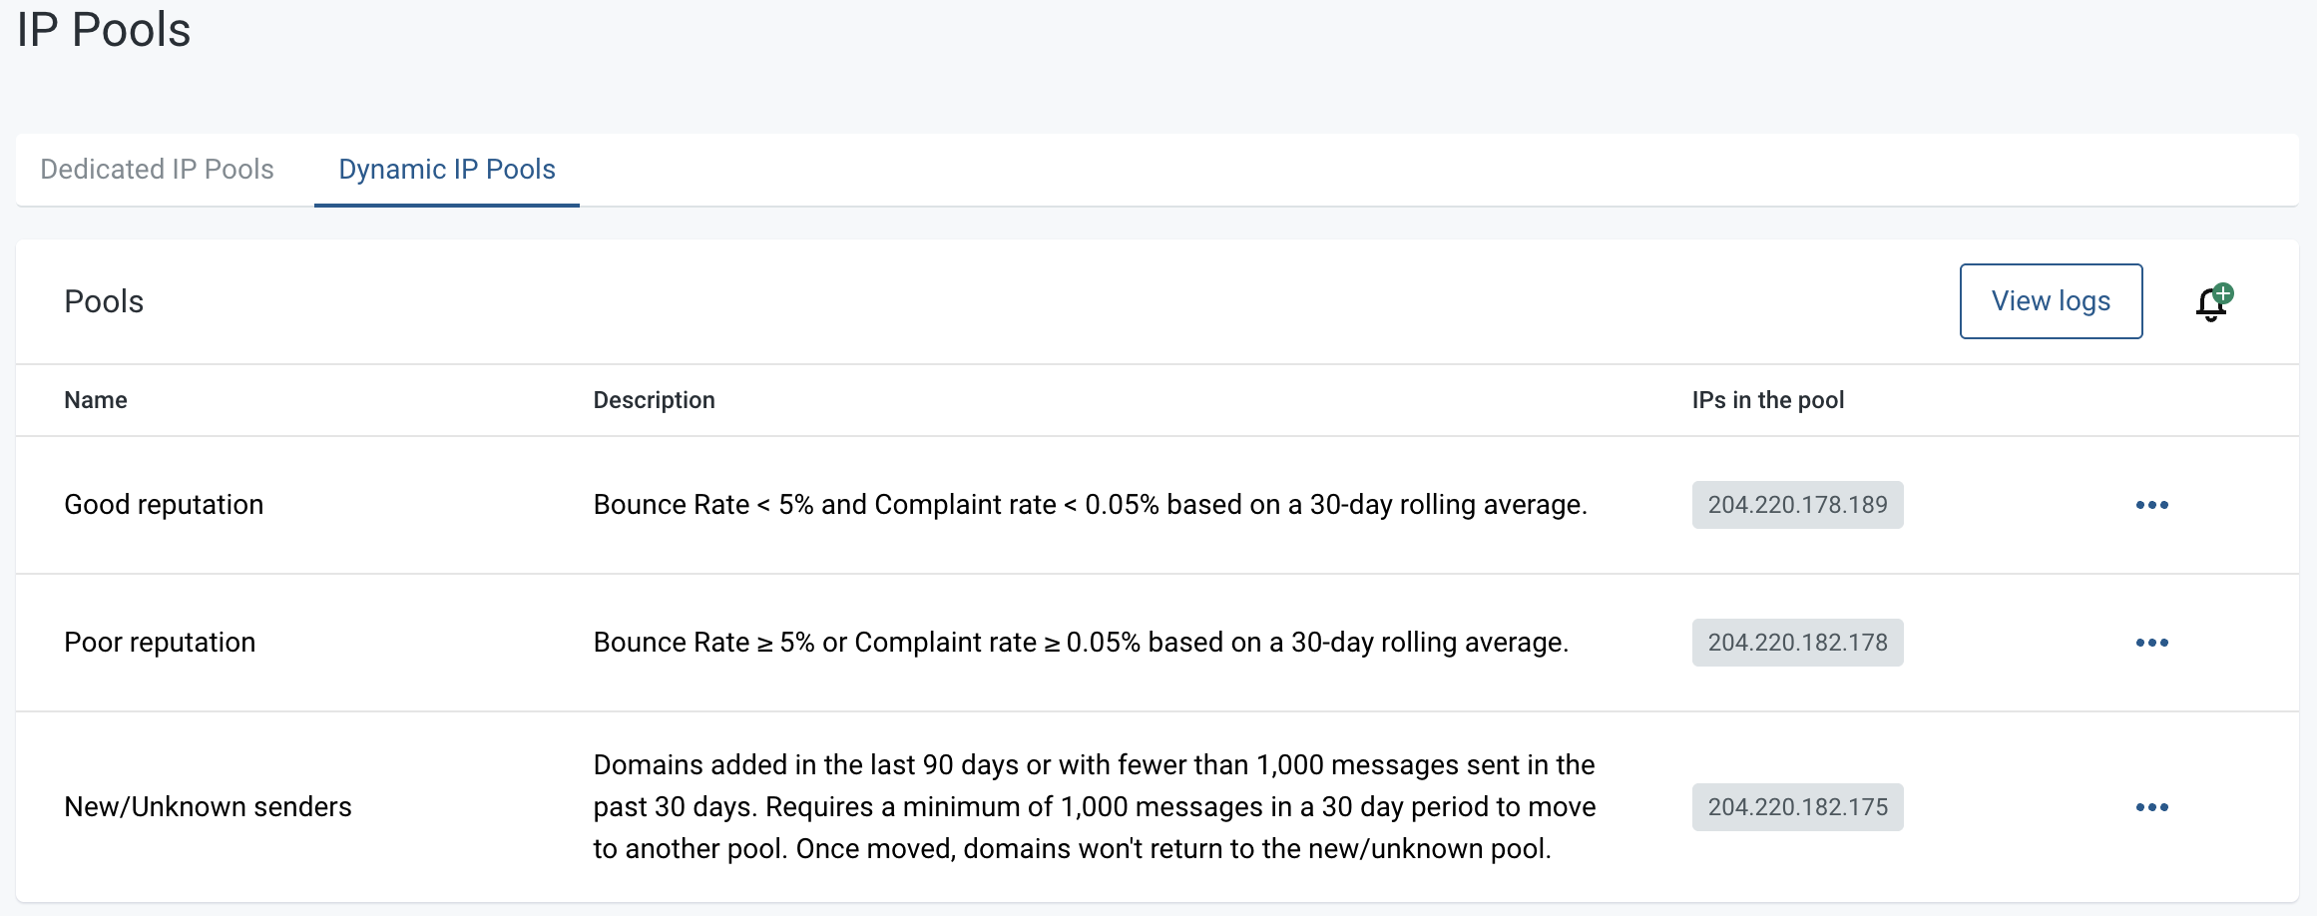Click the New/Unknown senders description text
This screenshot has height=916, width=2317.
point(1095,807)
